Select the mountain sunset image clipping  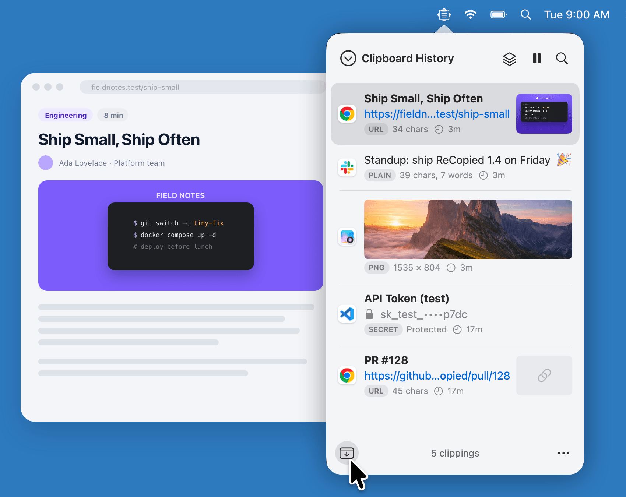tap(468, 229)
